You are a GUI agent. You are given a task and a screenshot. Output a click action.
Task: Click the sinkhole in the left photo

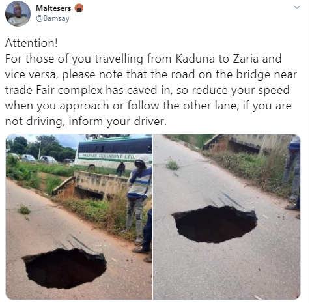coord(64,268)
